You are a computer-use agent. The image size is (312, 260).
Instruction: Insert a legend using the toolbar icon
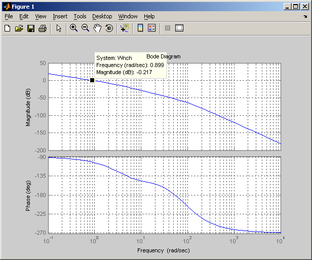151,28
